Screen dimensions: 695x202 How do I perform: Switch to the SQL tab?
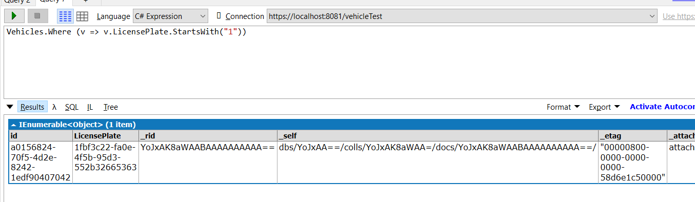coord(72,107)
